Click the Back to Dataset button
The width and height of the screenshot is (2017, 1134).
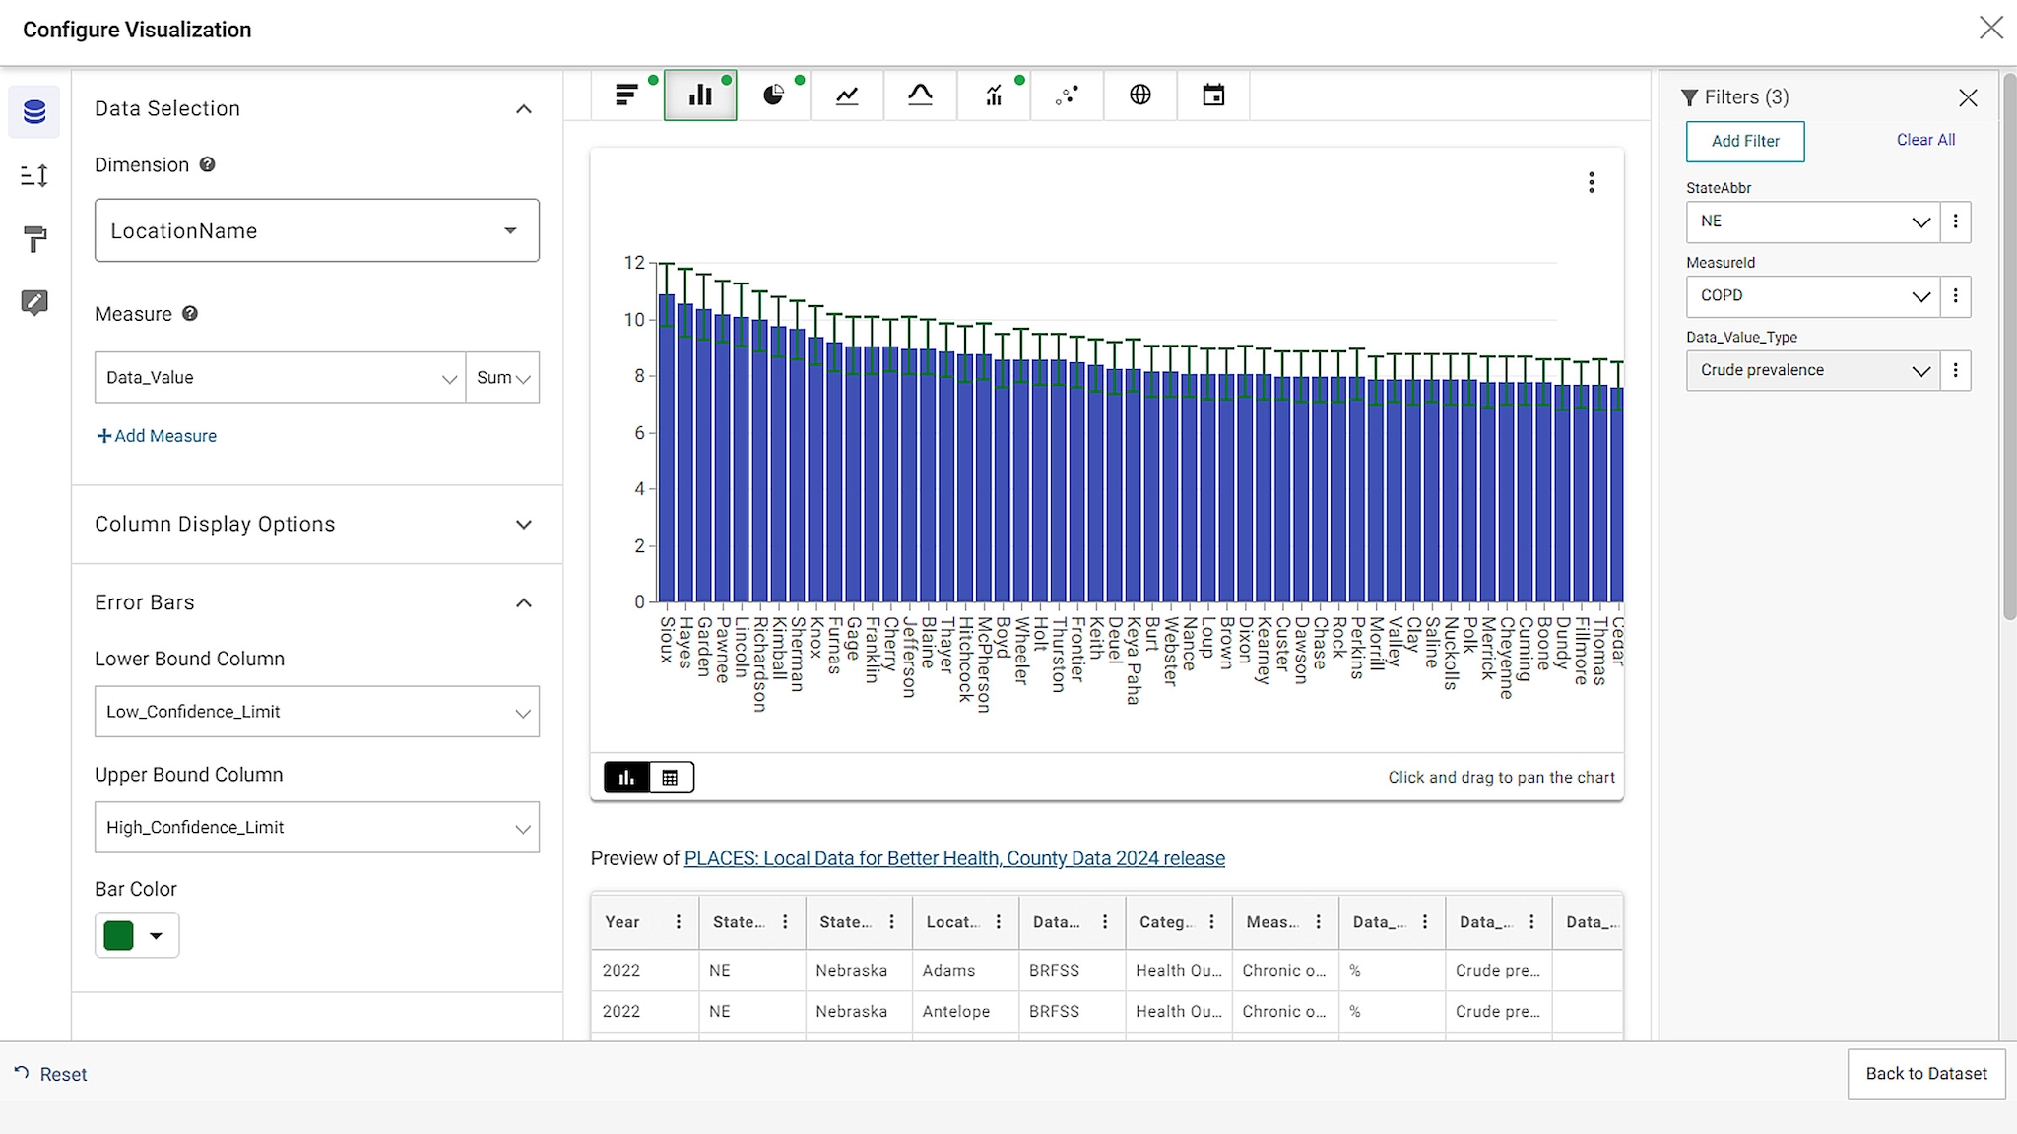coord(1923,1074)
